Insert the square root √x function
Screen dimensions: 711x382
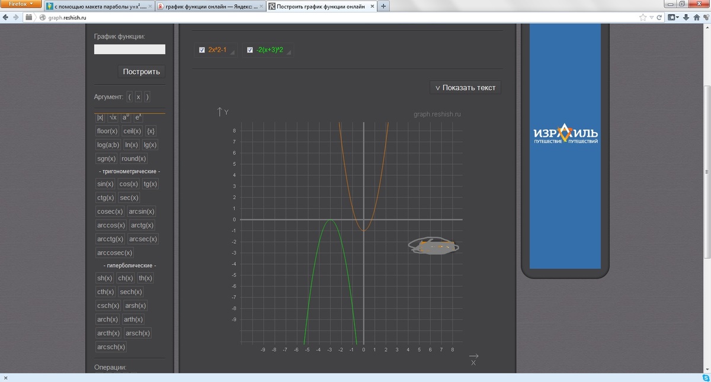113,117
